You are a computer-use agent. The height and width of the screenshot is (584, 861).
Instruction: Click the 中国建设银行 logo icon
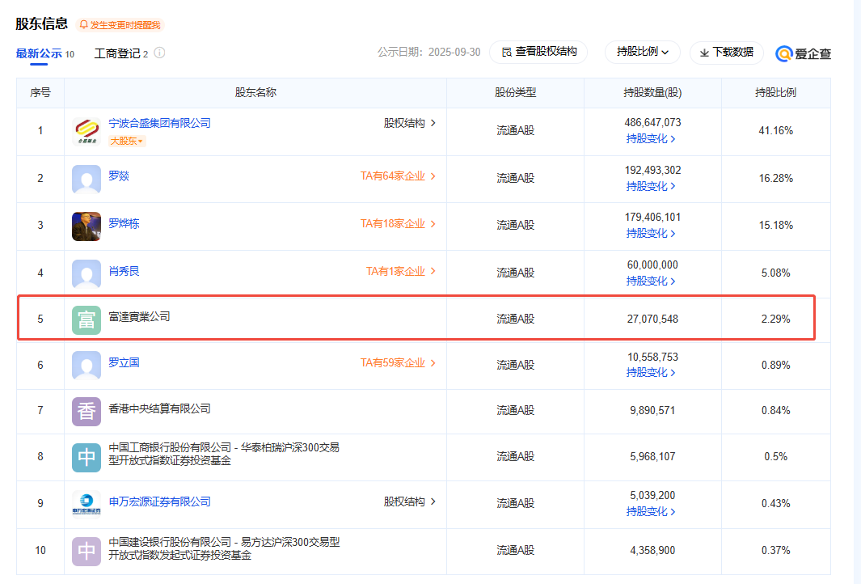point(86,551)
